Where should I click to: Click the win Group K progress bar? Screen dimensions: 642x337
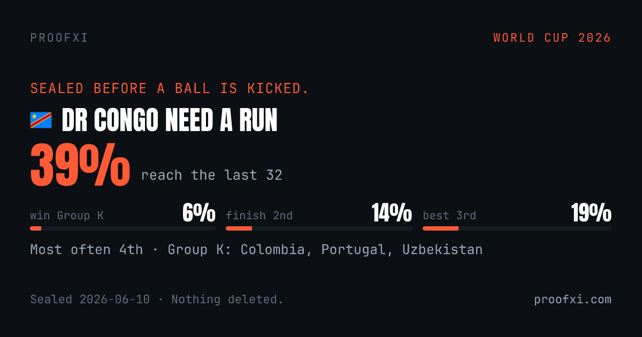tap(123, 228)
